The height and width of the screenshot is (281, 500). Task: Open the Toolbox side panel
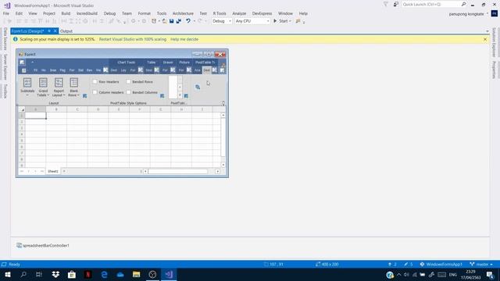click(x=5, y=91)
